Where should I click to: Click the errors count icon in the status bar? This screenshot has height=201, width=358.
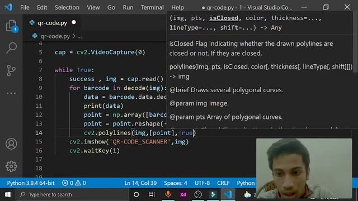pyautogui.click(x=65, y=183)
